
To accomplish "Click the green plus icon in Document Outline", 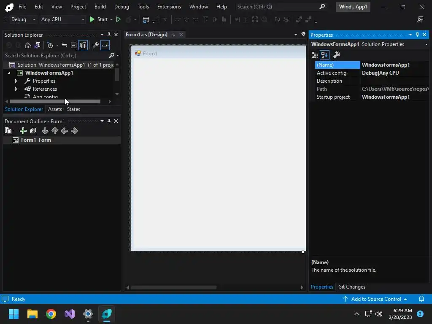I will [23, 131].
